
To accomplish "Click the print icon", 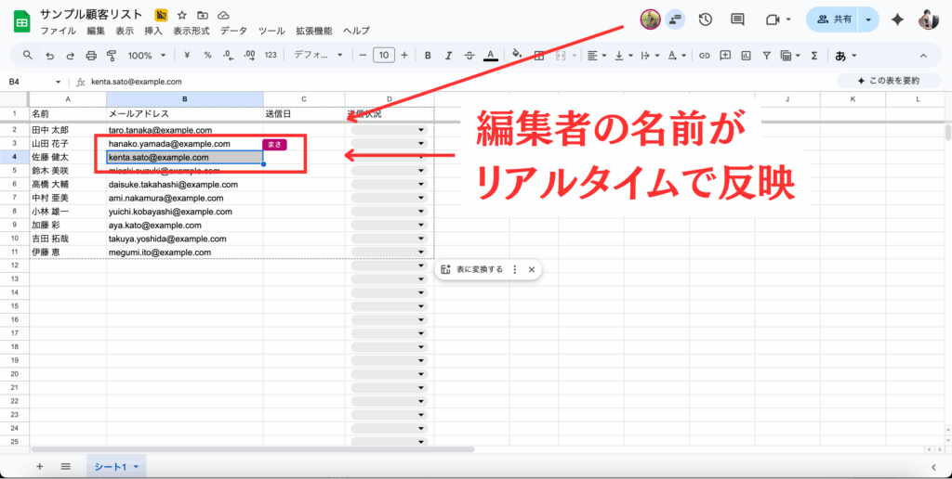I will 91,56.
